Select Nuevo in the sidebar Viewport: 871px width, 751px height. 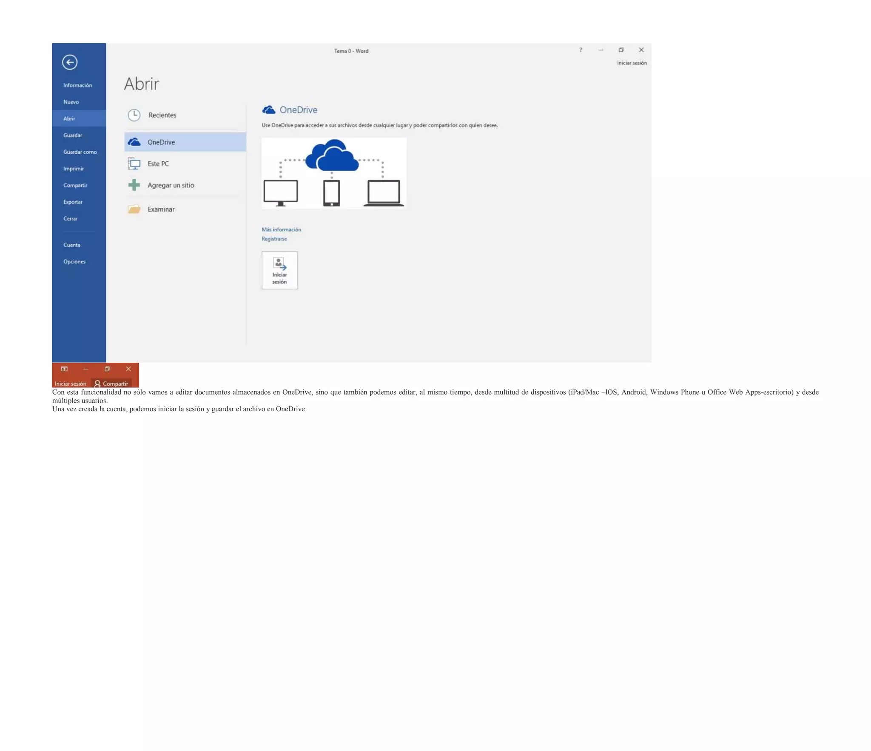[71, 102]
